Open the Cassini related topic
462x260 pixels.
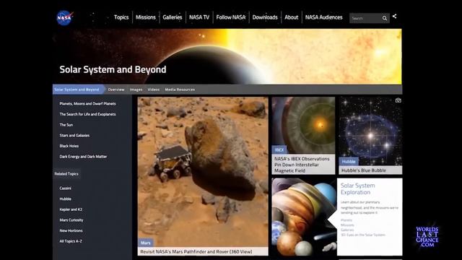tap(65, 188)
